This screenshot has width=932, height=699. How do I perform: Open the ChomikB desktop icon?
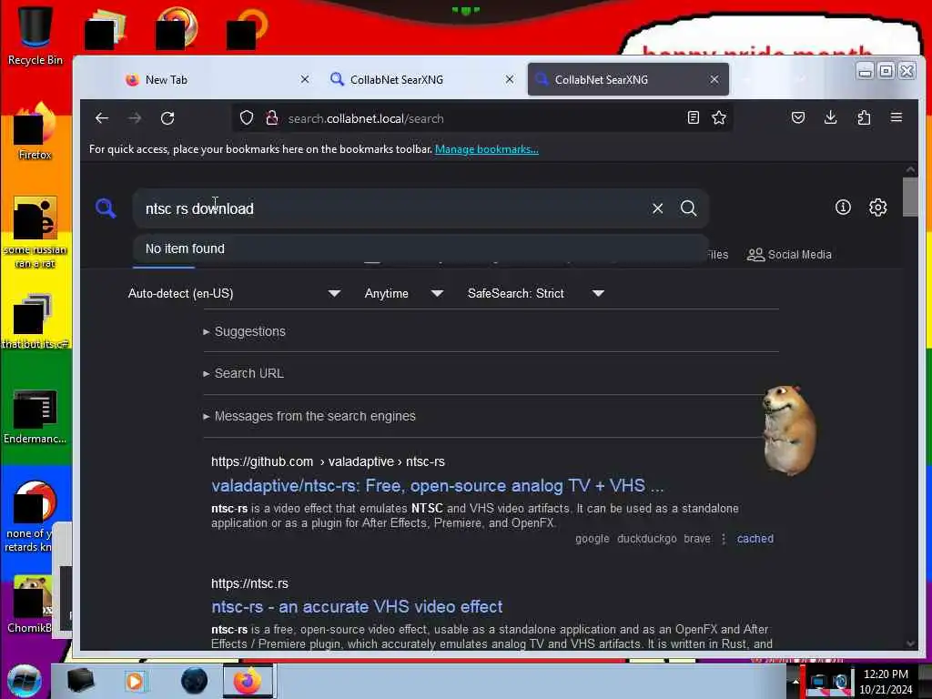31,605
